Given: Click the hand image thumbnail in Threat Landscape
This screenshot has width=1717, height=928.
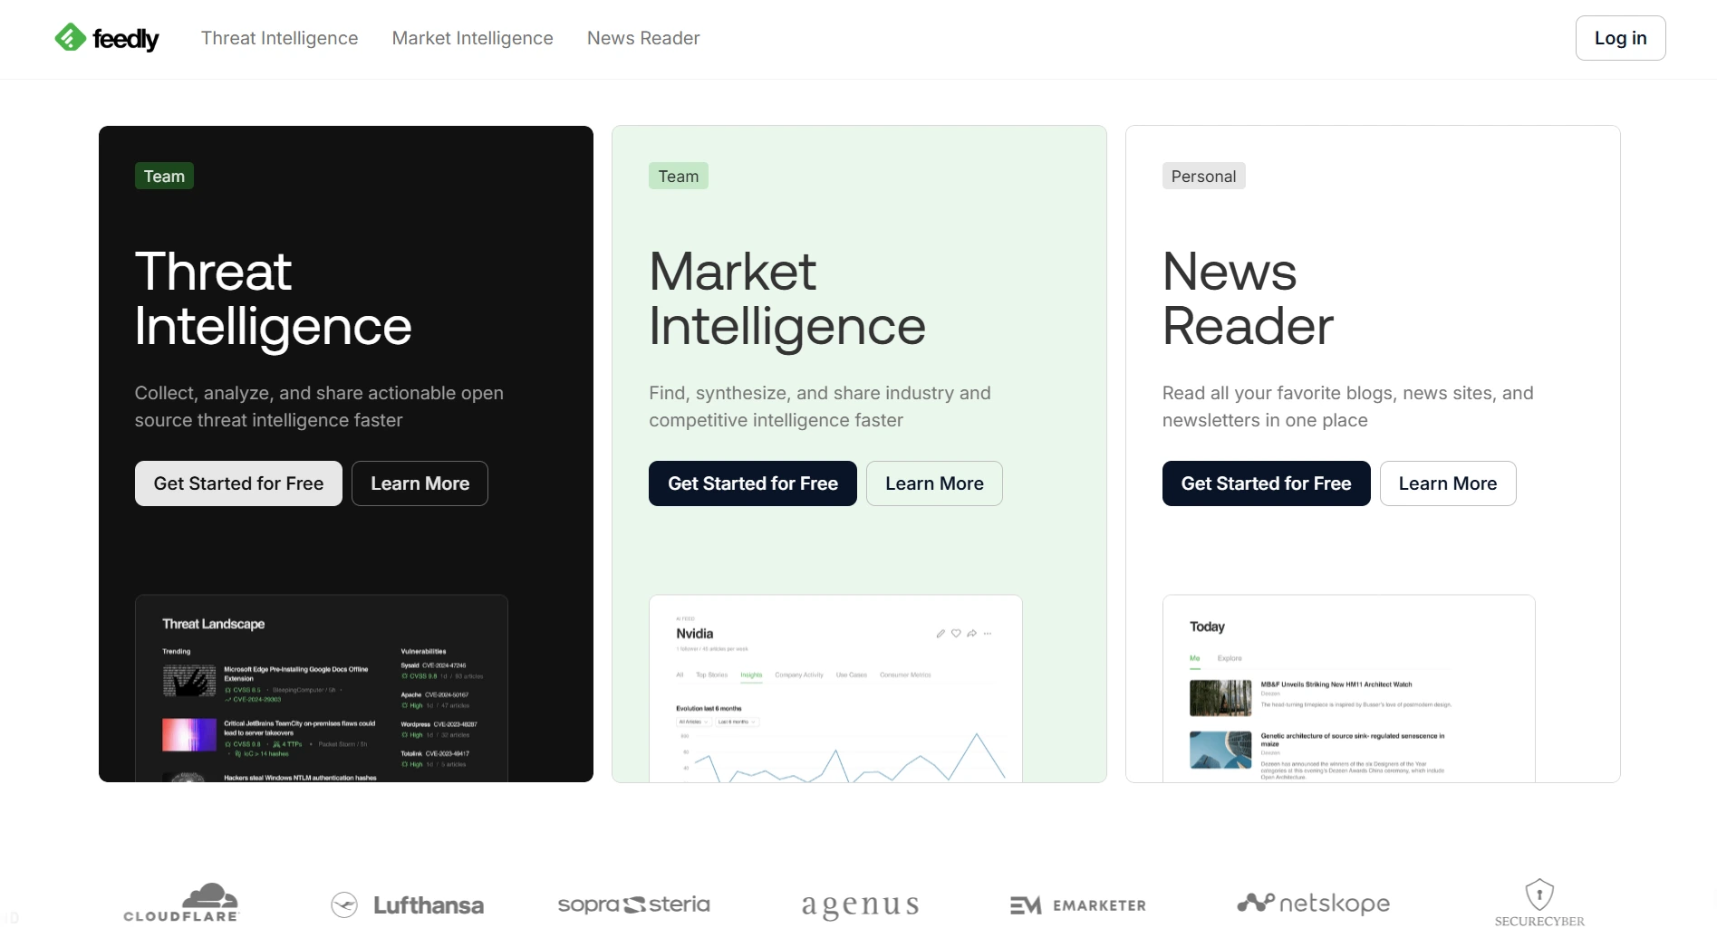Looking at the screenshot, I should (x=188, y=681).
